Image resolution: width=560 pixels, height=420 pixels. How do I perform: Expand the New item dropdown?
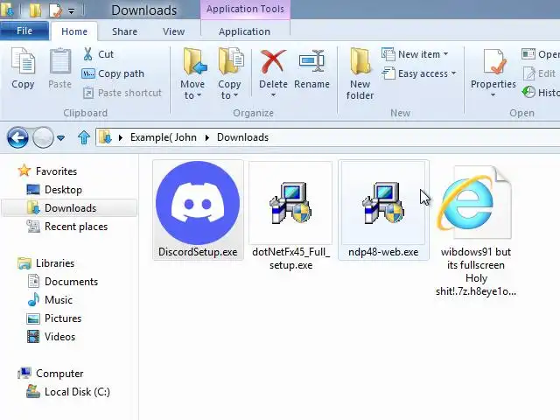pyautogui.click(x=445, y=54)
